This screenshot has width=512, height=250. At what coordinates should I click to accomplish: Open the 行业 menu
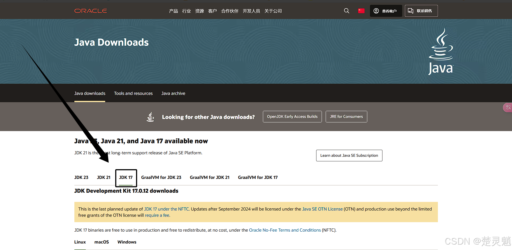click(186, 11)
